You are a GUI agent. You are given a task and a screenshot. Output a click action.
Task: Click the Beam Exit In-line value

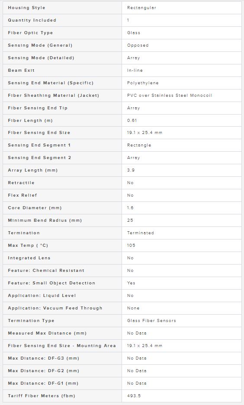pyautogui.click(x=135, y=70)
